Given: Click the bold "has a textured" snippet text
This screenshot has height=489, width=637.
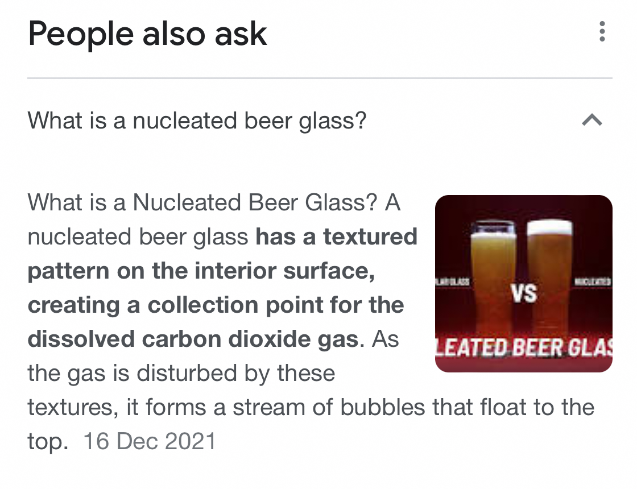Looking at the screenshot, I should (336, 237).
